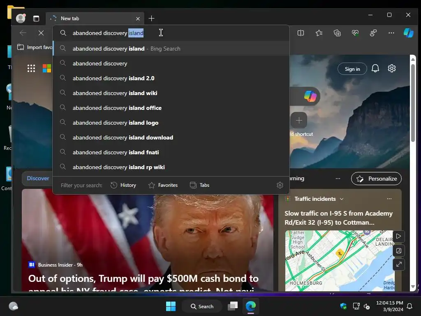Viewport: 421px width, 316px height.
Task: Filter search by Tabs
Action: click(199, 185)
